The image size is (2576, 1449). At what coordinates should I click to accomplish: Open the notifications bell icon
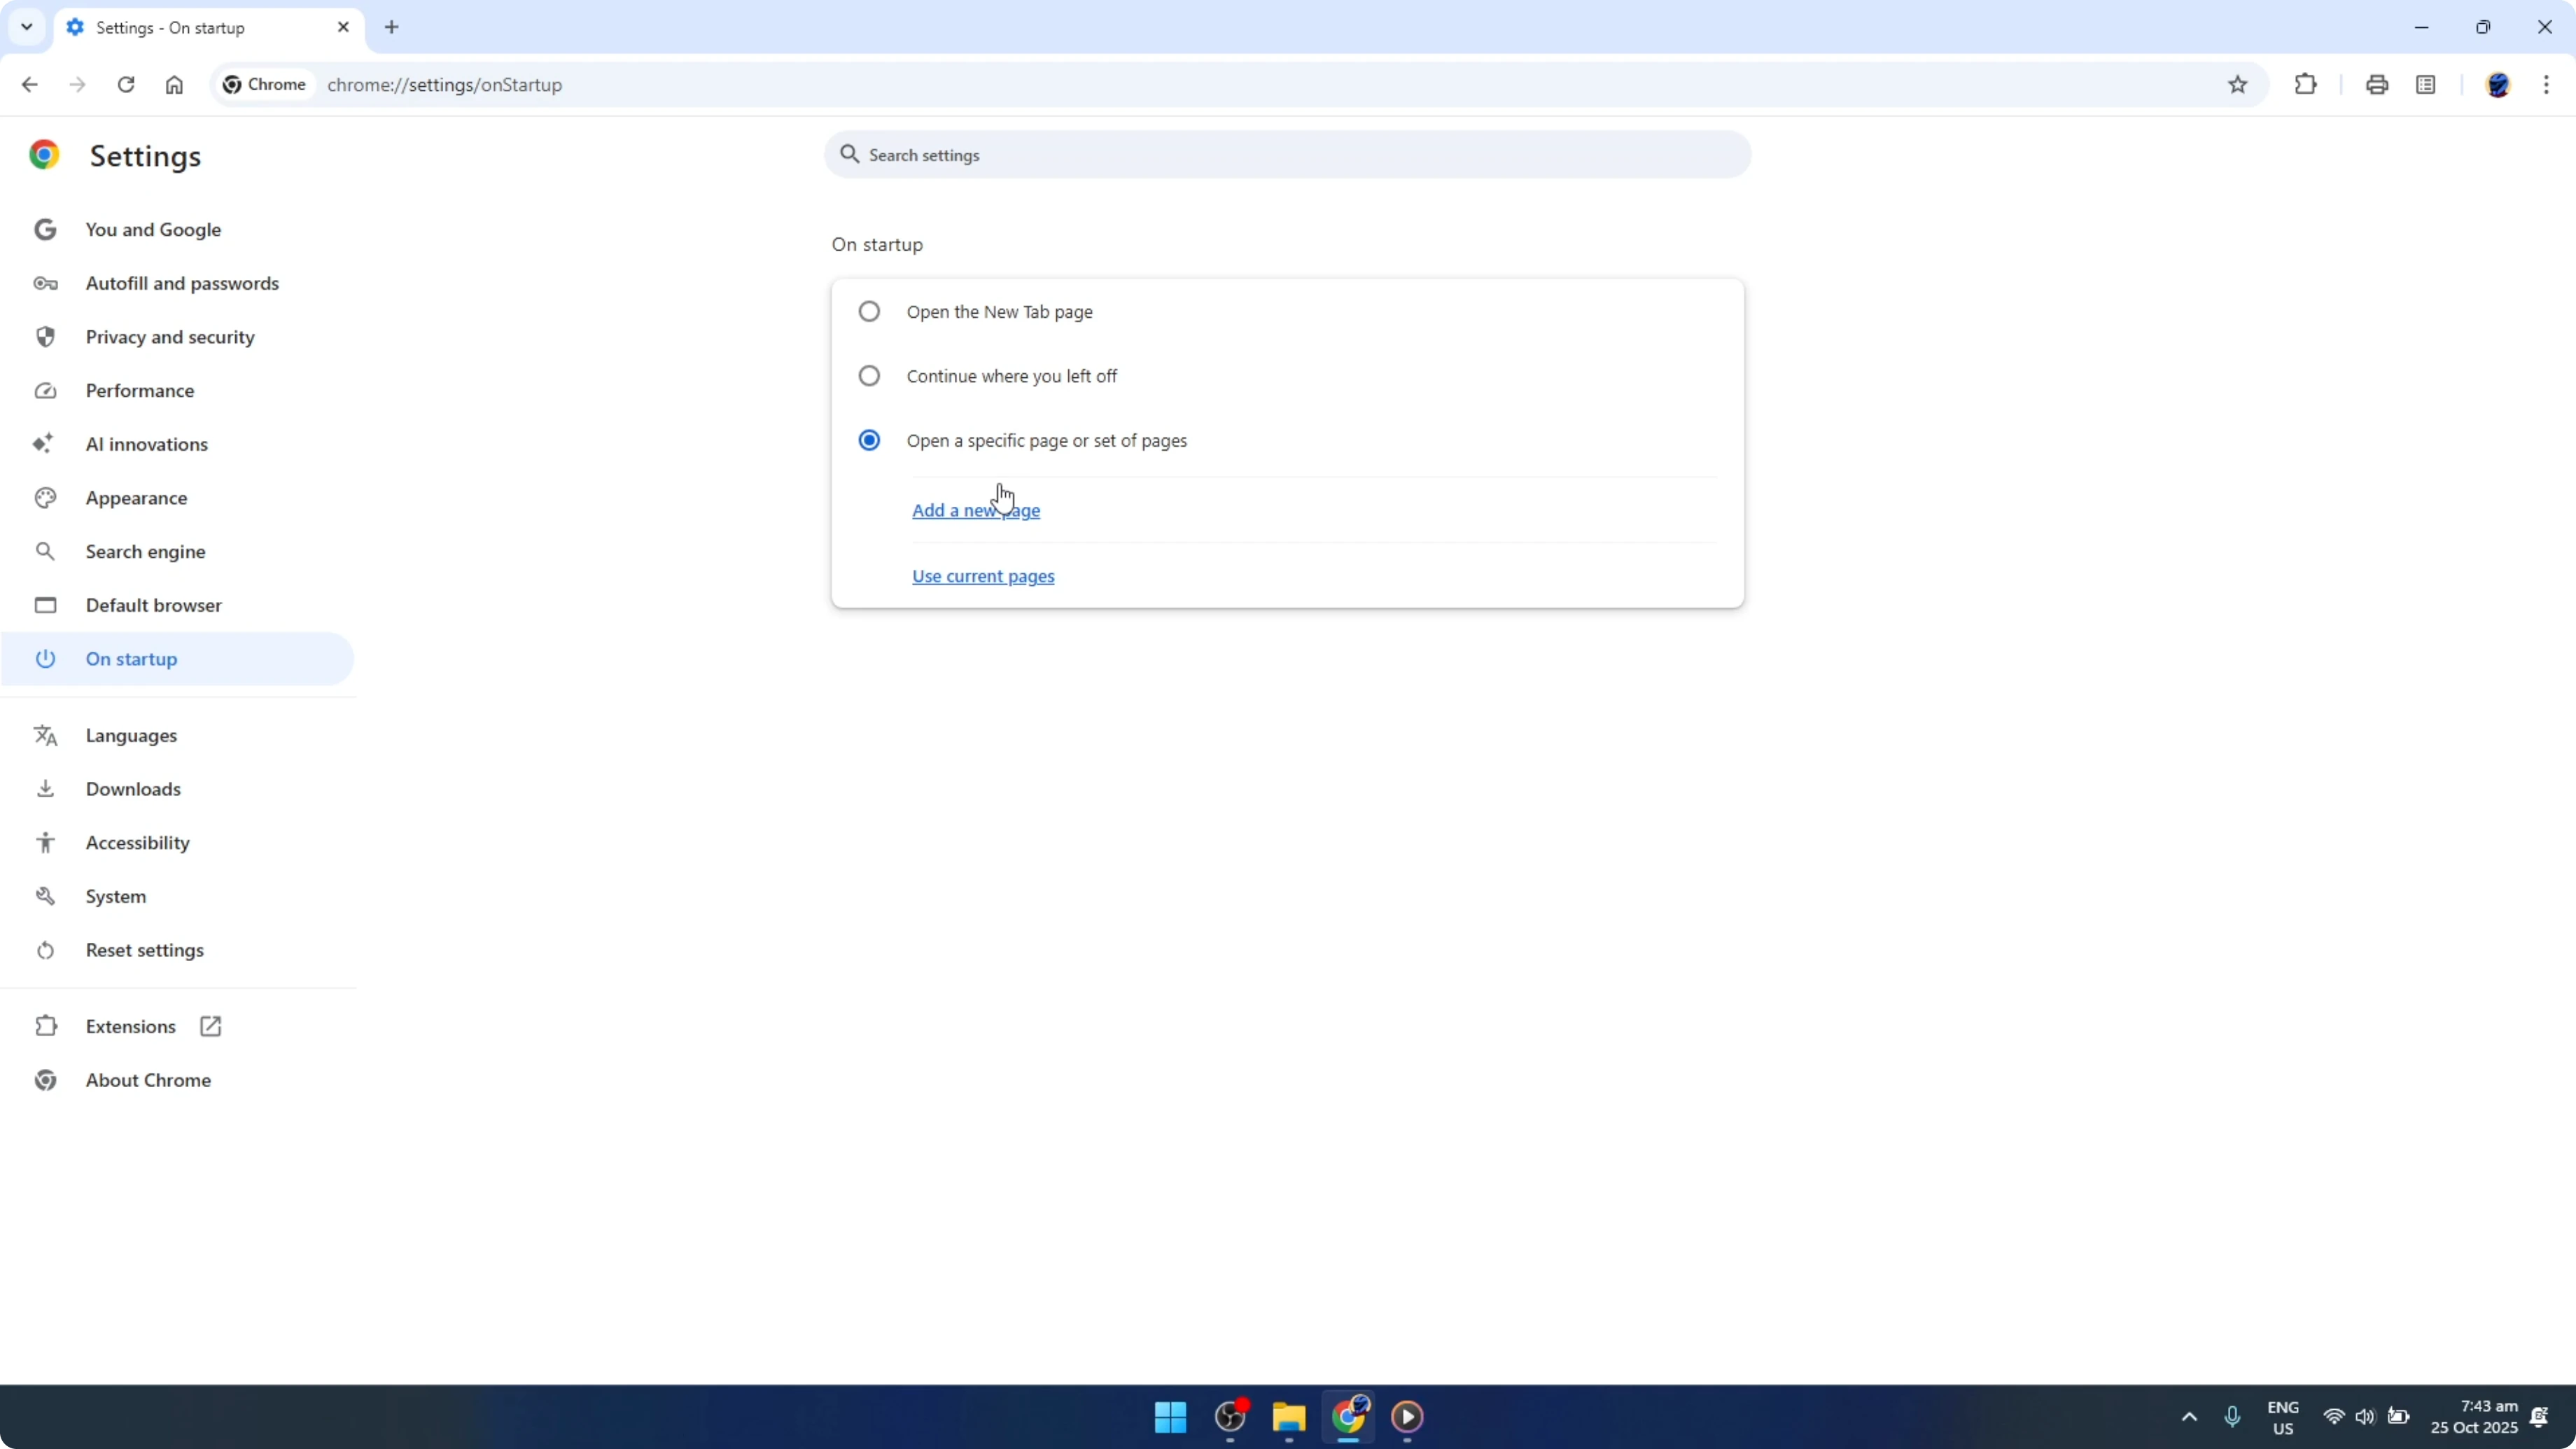[x=2539, y=1417]
